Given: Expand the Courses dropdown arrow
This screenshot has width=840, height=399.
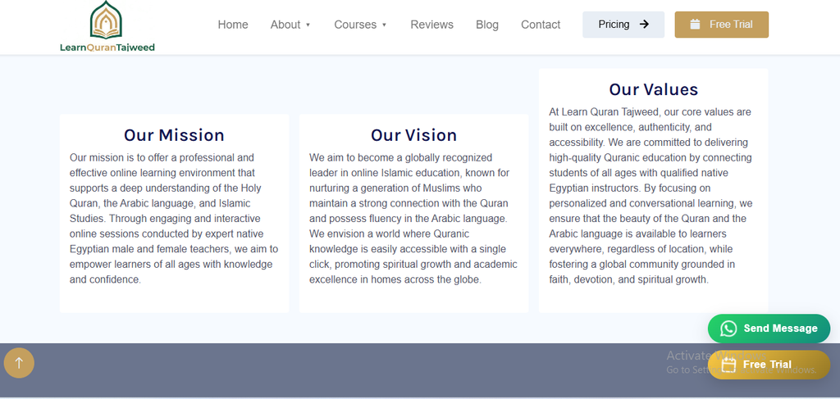Looking at the screenshot, I should click(384, 25).
